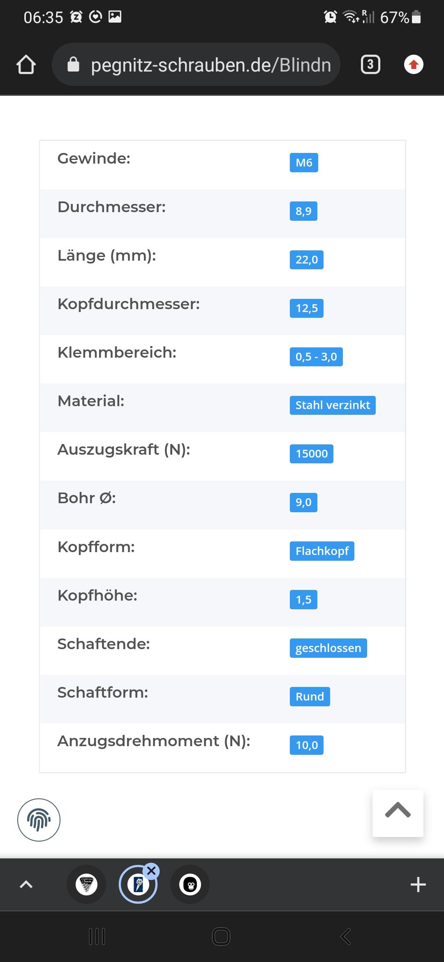Close the active tab with X badge
444x962 pixels.
151,870
